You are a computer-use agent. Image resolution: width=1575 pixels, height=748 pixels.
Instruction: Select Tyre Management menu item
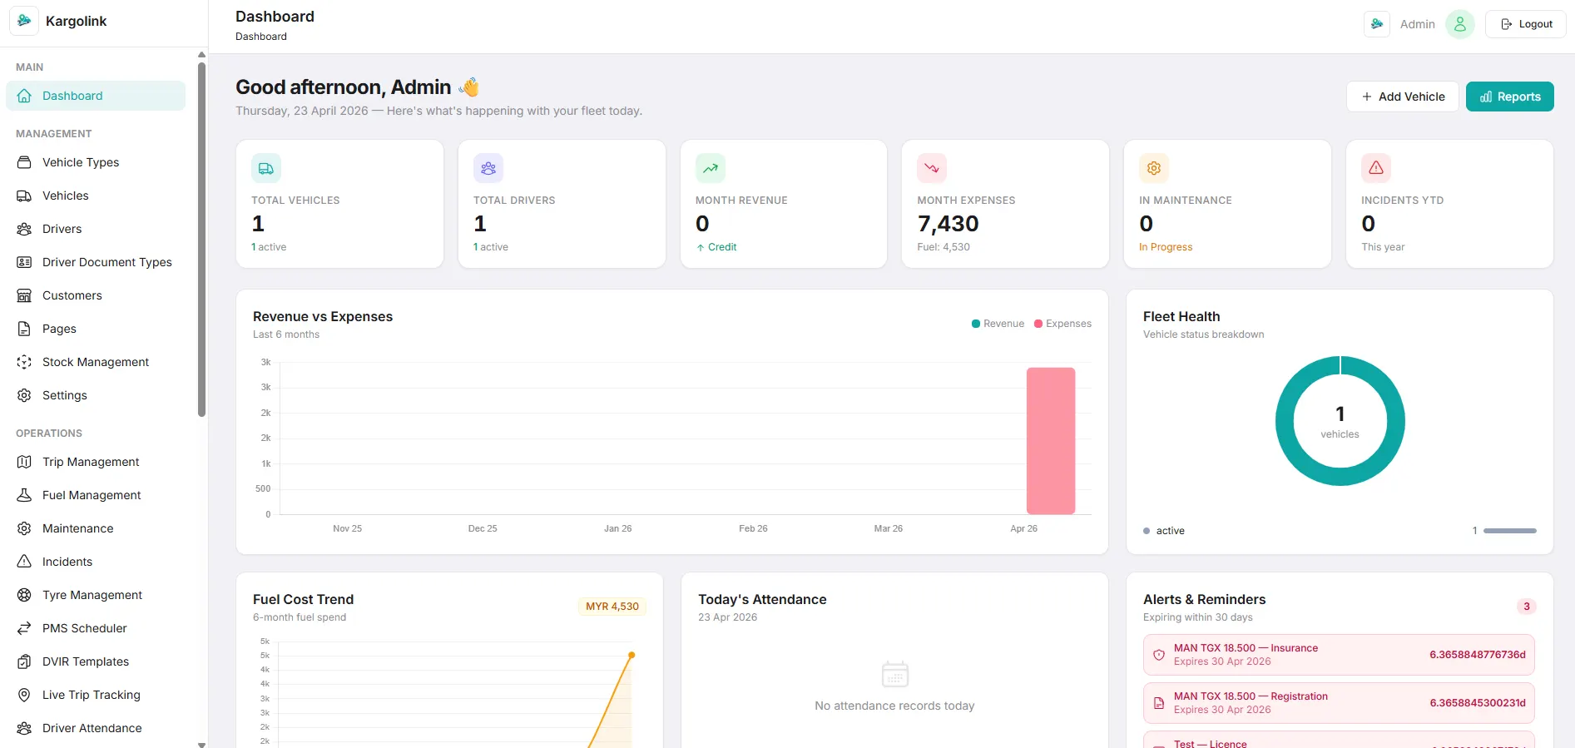coord(96,595)
